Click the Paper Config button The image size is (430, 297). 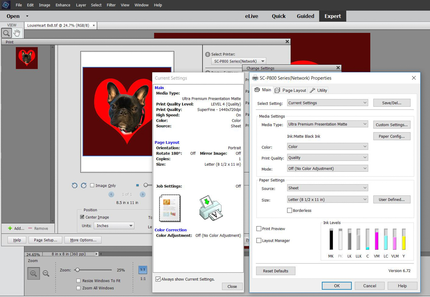click(392, 136)
